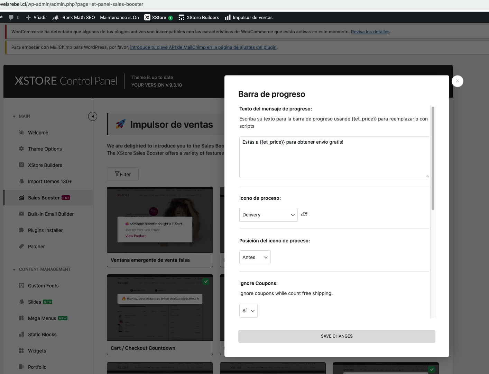Click the Theme Options gear icon

pos(21,149)
